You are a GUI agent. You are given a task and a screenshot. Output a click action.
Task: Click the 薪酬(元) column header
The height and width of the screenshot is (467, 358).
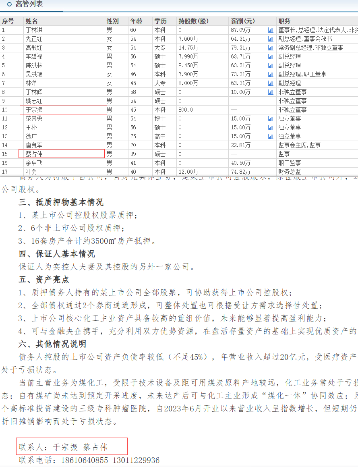243,21
